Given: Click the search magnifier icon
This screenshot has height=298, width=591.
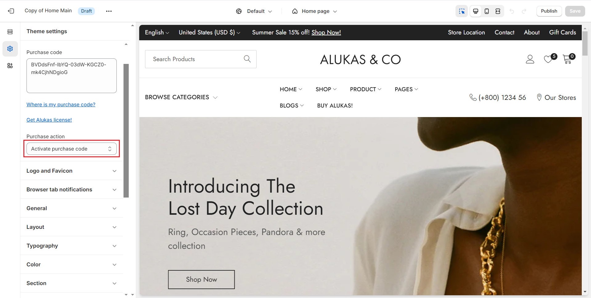Looking at the screenshot, I should (247, 59).
